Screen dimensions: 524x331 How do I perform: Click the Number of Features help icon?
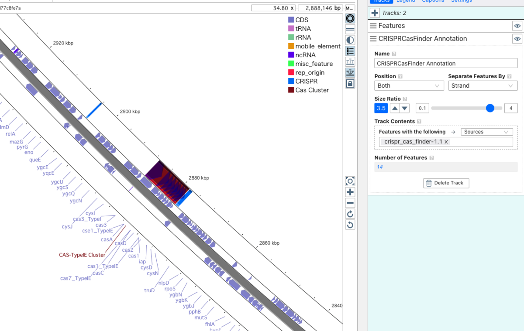click(x=431, y=158)
